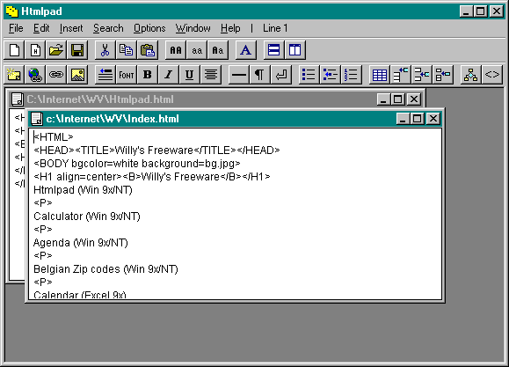Insert a FONT tag
The image size is (509, 367).
tap(127, 75)
